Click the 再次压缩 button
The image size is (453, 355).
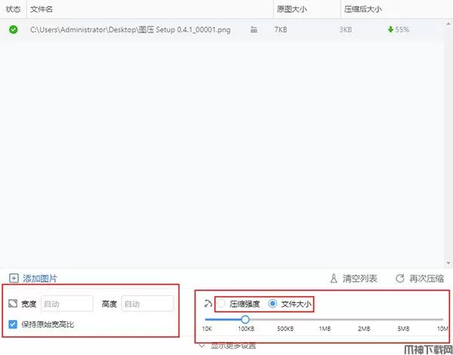tap(427, 279)
